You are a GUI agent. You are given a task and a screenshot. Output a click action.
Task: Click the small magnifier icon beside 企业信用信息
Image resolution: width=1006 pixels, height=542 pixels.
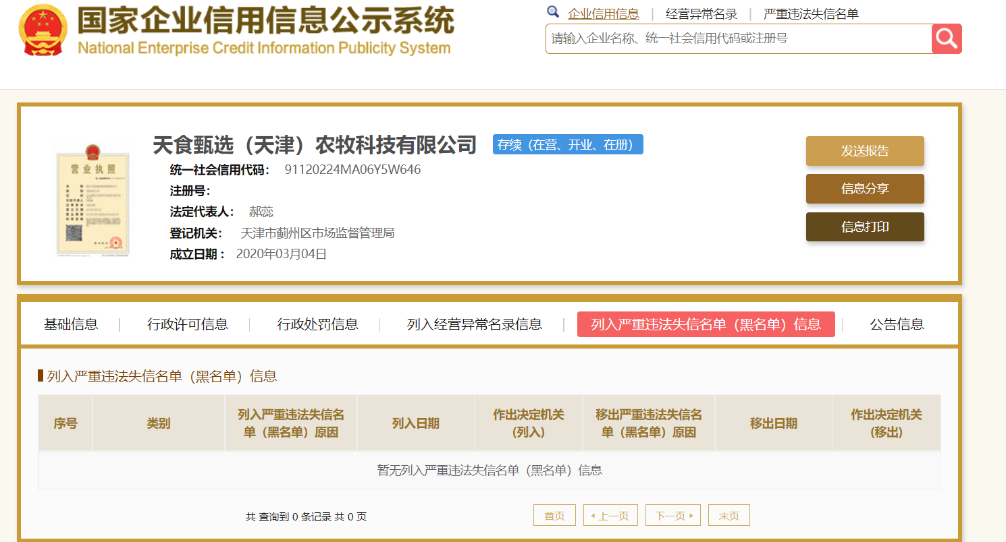coord(553,11)
